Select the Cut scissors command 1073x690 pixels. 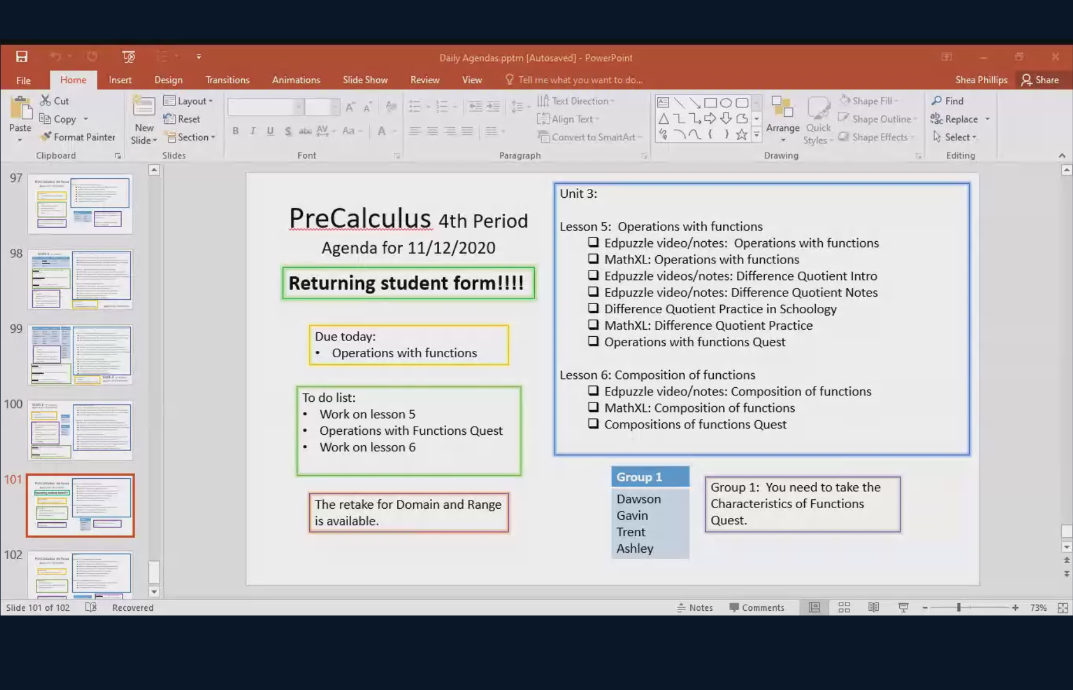click(54, 101)
